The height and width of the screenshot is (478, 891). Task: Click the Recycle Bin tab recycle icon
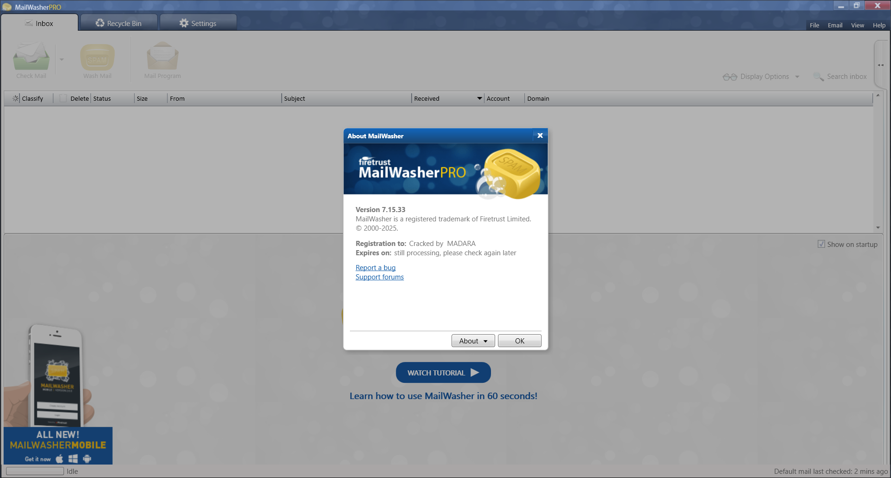coord(100,23)
